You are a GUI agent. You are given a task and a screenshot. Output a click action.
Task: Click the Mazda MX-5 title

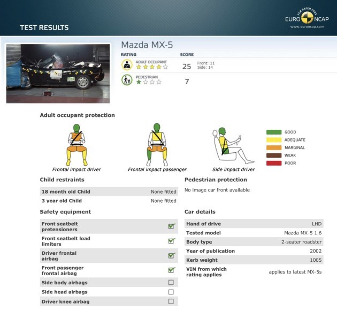pyautogui.click(x=147, y=45)
